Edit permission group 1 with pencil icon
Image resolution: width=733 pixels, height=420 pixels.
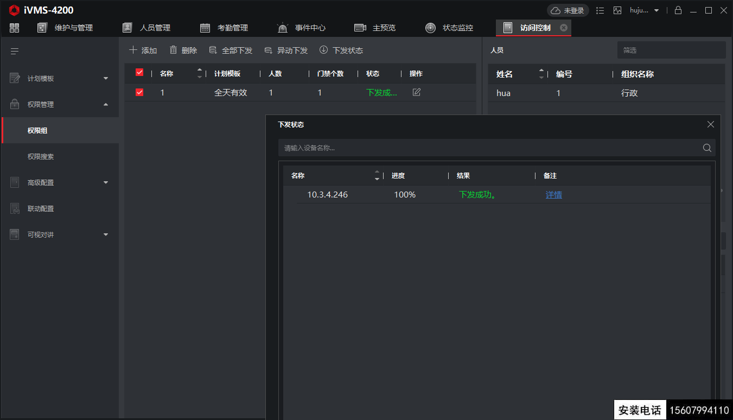pyautogui.click(x=417, y=92)
